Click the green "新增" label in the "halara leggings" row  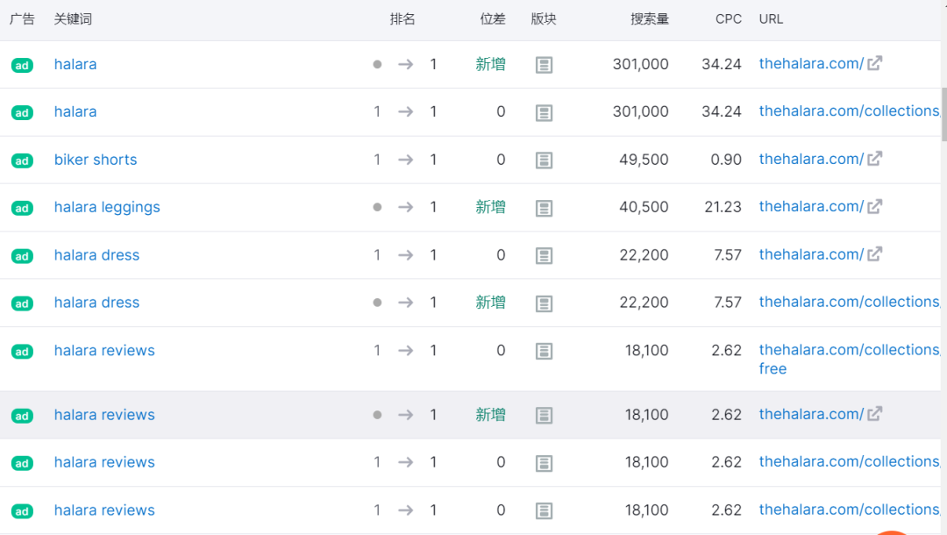tap(490, 208)
